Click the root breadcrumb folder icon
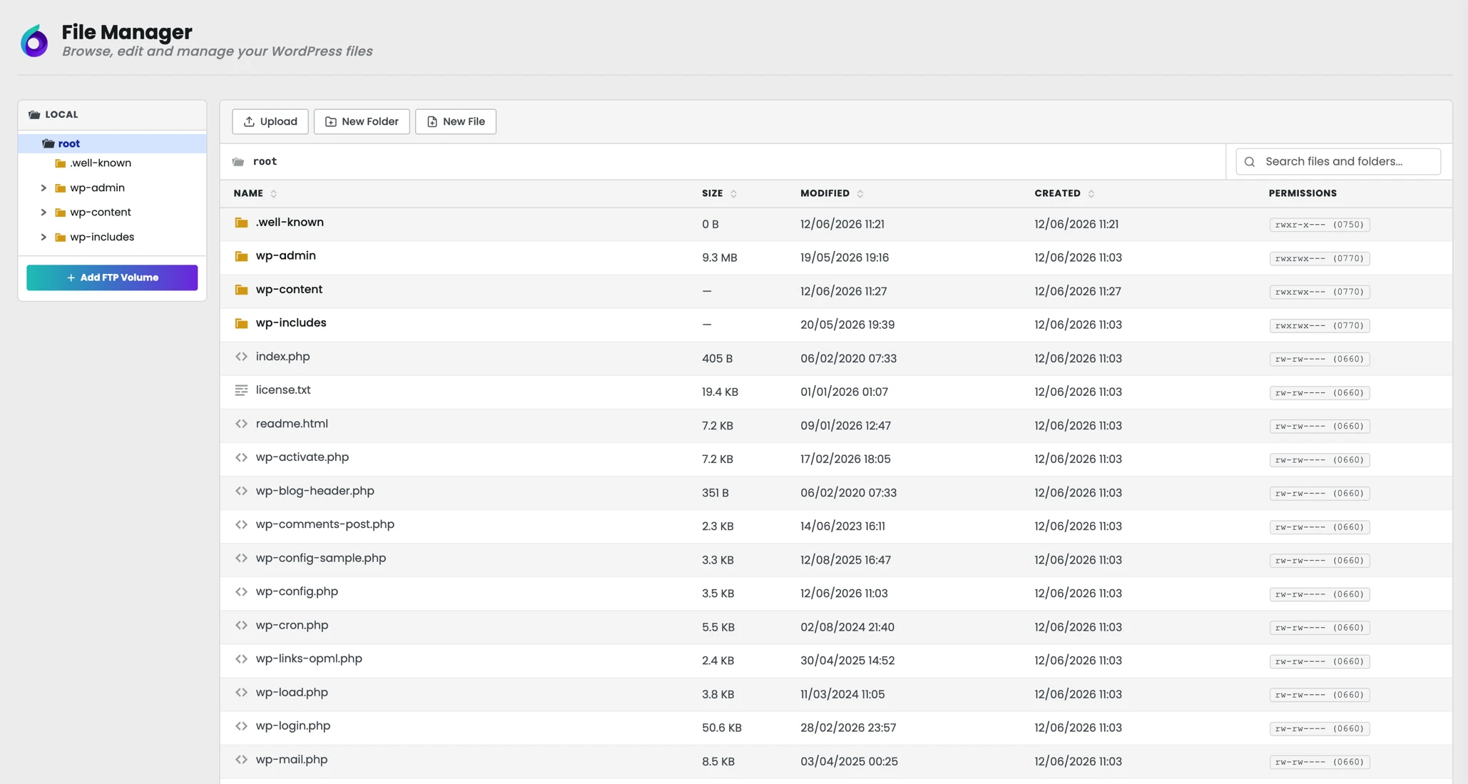The image size is (1468, 784). [x=238, y=162]
